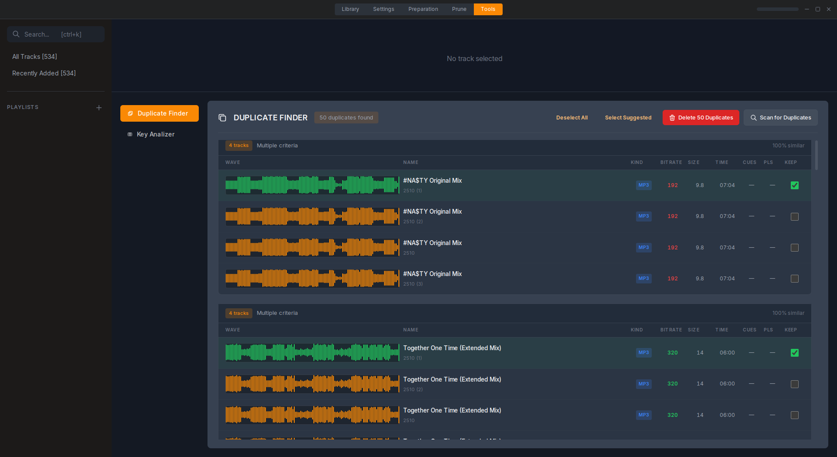Select All Tracks in the sidebar
The height and width of the screenshot is (457, 837).
click(34, 56)
